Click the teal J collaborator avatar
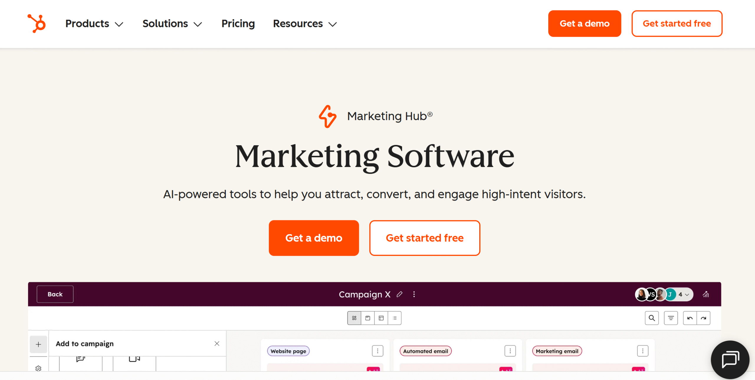The height and width of the screenshot is (380, 755). (670, 295)
